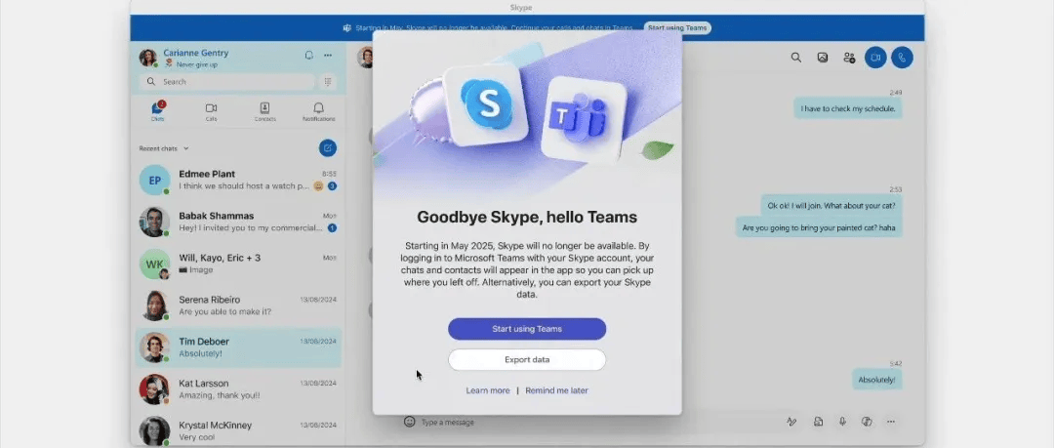Open the Krystal McKinney chat
The width and height of the screenshot is (1054, 448).
(x=239, y=429)
